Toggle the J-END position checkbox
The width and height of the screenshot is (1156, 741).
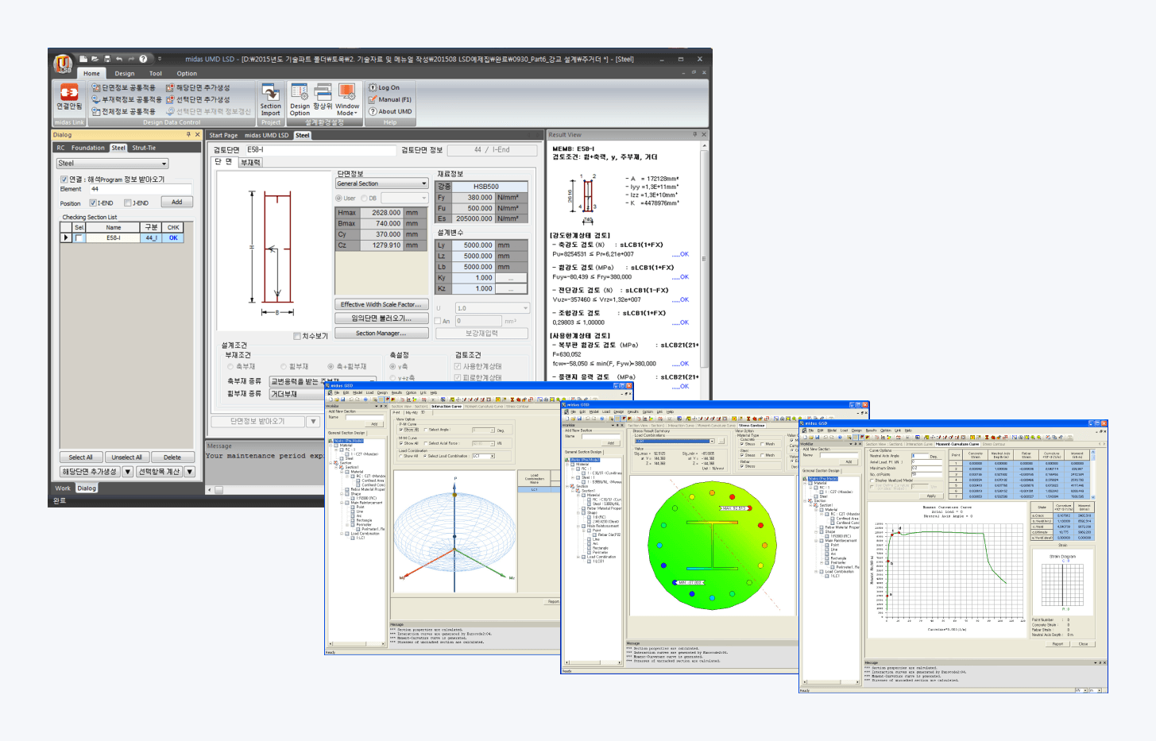(x=128, y=203)
